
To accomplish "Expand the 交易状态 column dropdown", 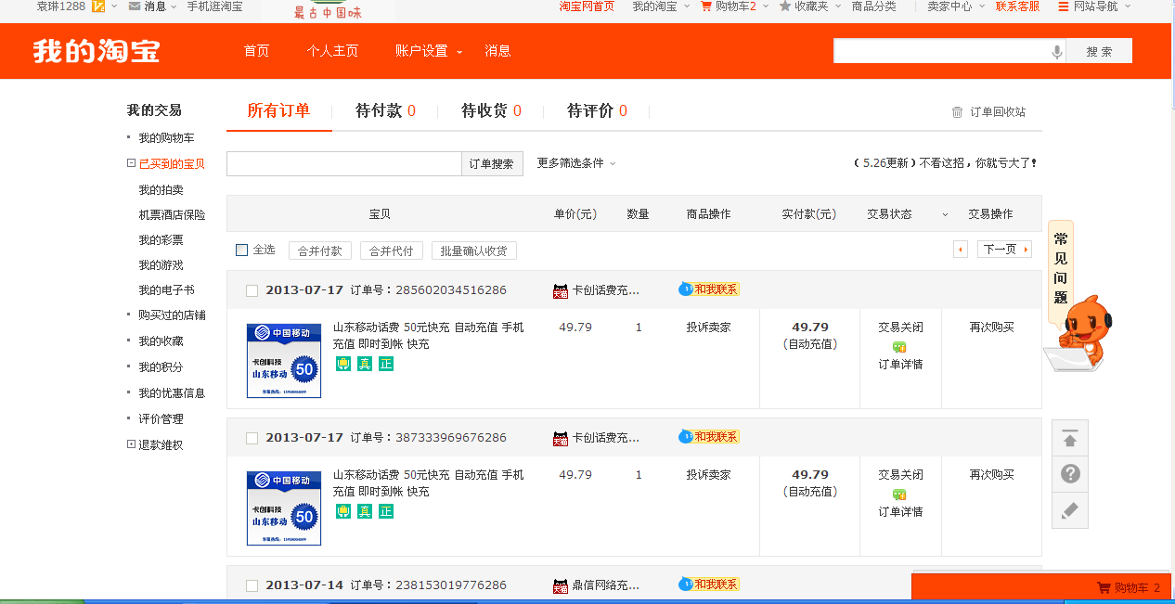I will [x=945, y=214].
